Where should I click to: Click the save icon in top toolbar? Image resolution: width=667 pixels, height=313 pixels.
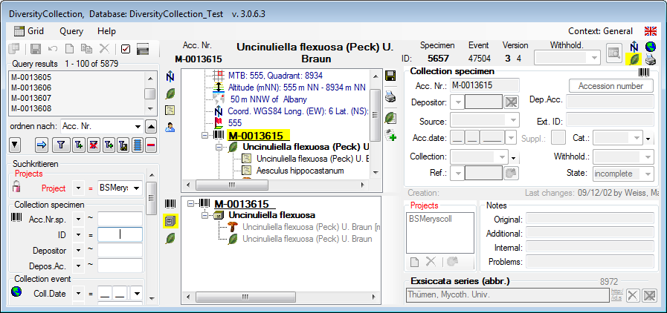tap(35, 49)
